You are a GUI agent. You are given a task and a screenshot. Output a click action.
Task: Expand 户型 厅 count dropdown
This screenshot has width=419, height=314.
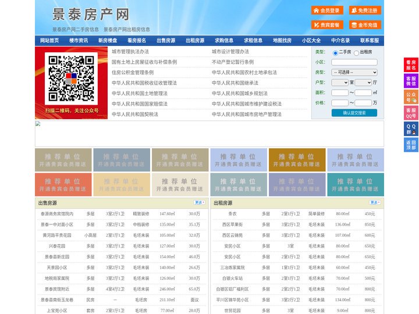363,83
